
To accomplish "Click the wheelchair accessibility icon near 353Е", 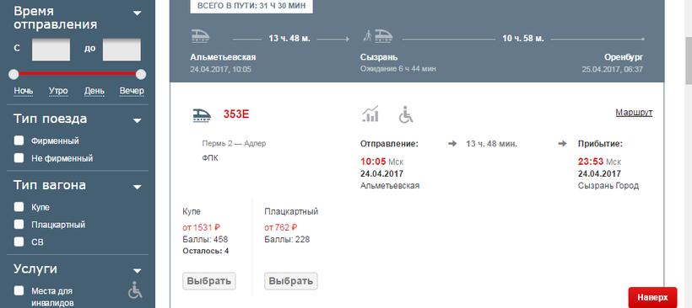I will coord(406,114).
